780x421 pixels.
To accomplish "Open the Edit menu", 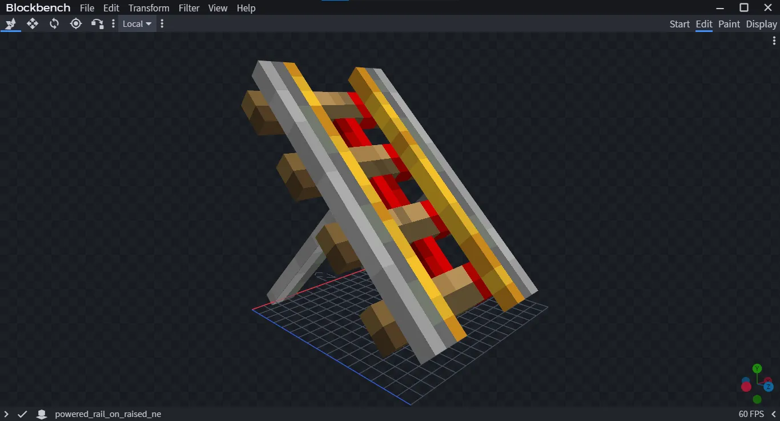I will pyautogui.click(x=111, y=8).
